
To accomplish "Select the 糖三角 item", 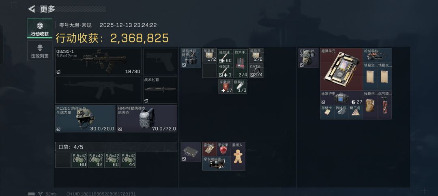I will [356, 112].
